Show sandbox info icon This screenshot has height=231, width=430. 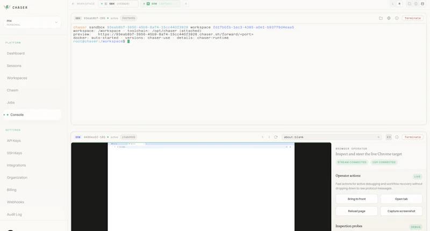[x=397, y=18]
